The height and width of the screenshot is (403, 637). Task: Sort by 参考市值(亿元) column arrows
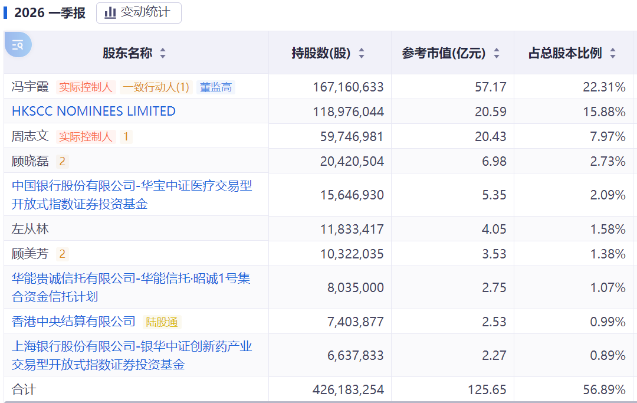click(x=497, y=53)
